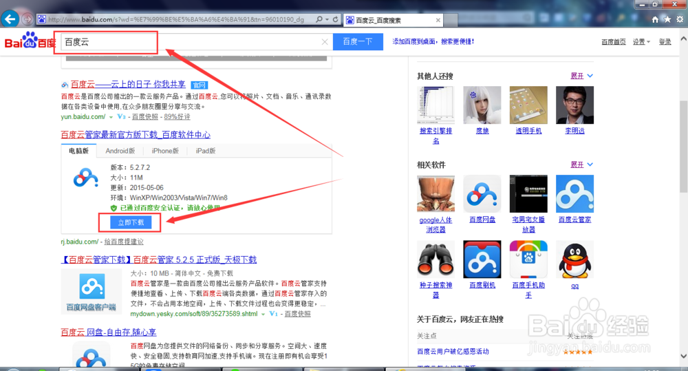Screen dimensions: 688x371
Task: Click the 百度云管家 app icon in download card
Action: pos(85,178)
